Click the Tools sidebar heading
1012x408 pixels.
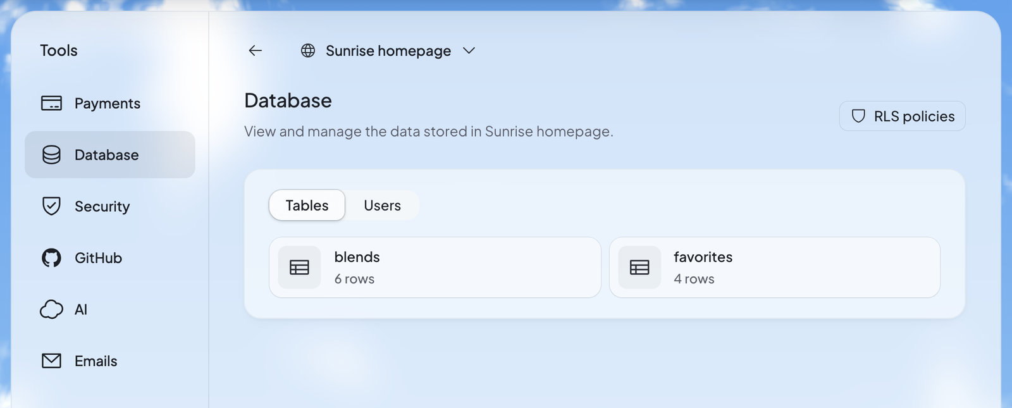point(59,51)
